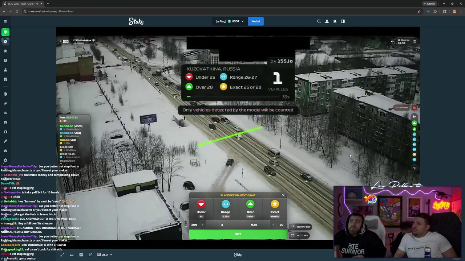This screenshot has width=465, height=261.
Task: Bookmark the page with the star icon
Action: (x=419, y=11)
